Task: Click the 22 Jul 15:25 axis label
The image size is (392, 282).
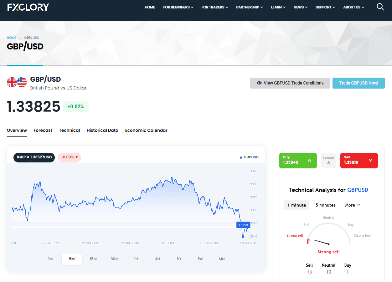Action: (51, 243)
